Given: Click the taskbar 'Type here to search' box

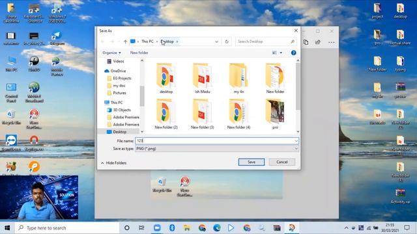Looking at the screenshot, I should tap(67, 228).
